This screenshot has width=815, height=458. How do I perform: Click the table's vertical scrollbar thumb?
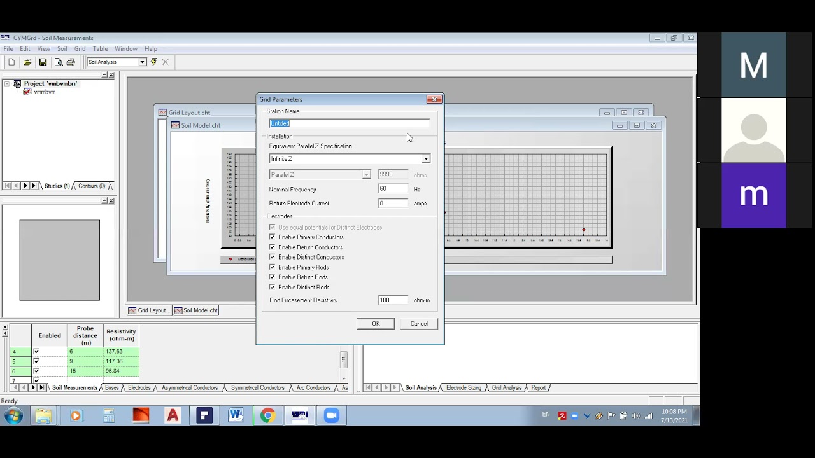tap(343, 360)
